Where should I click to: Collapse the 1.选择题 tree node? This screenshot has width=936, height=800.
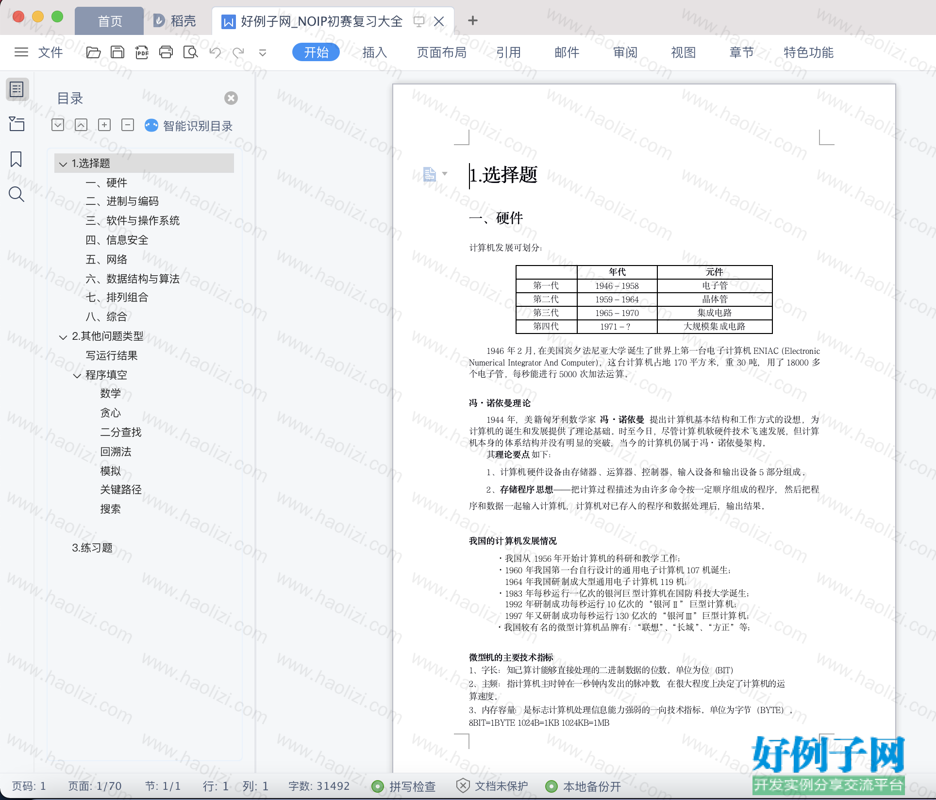(63, 164)
